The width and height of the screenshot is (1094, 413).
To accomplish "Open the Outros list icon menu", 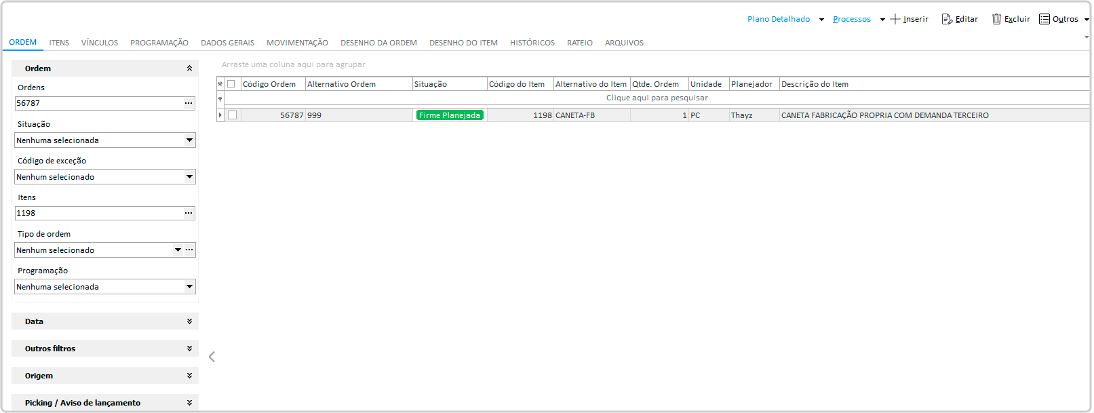I will pyautogui.click(x=1044, y=19).
